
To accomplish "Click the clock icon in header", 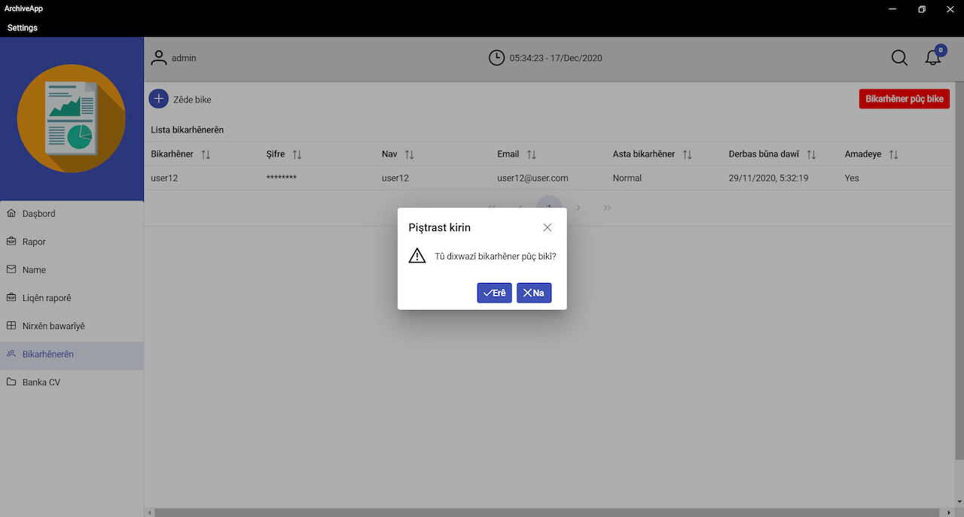I will pyautogui.click(x=496, y=58).
